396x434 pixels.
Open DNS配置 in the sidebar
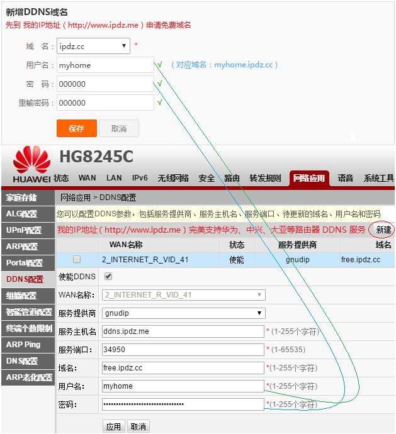28,361
